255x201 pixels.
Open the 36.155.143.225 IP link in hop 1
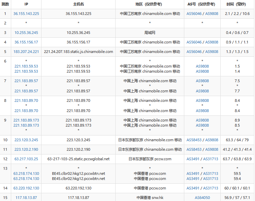point(26,14)
